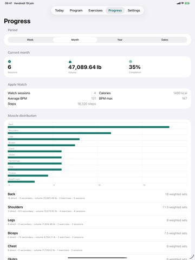The width and height of the screenshot is (195, 260).
Task: Click the Biceps bar in chart
Action: (x=41, y=145)
